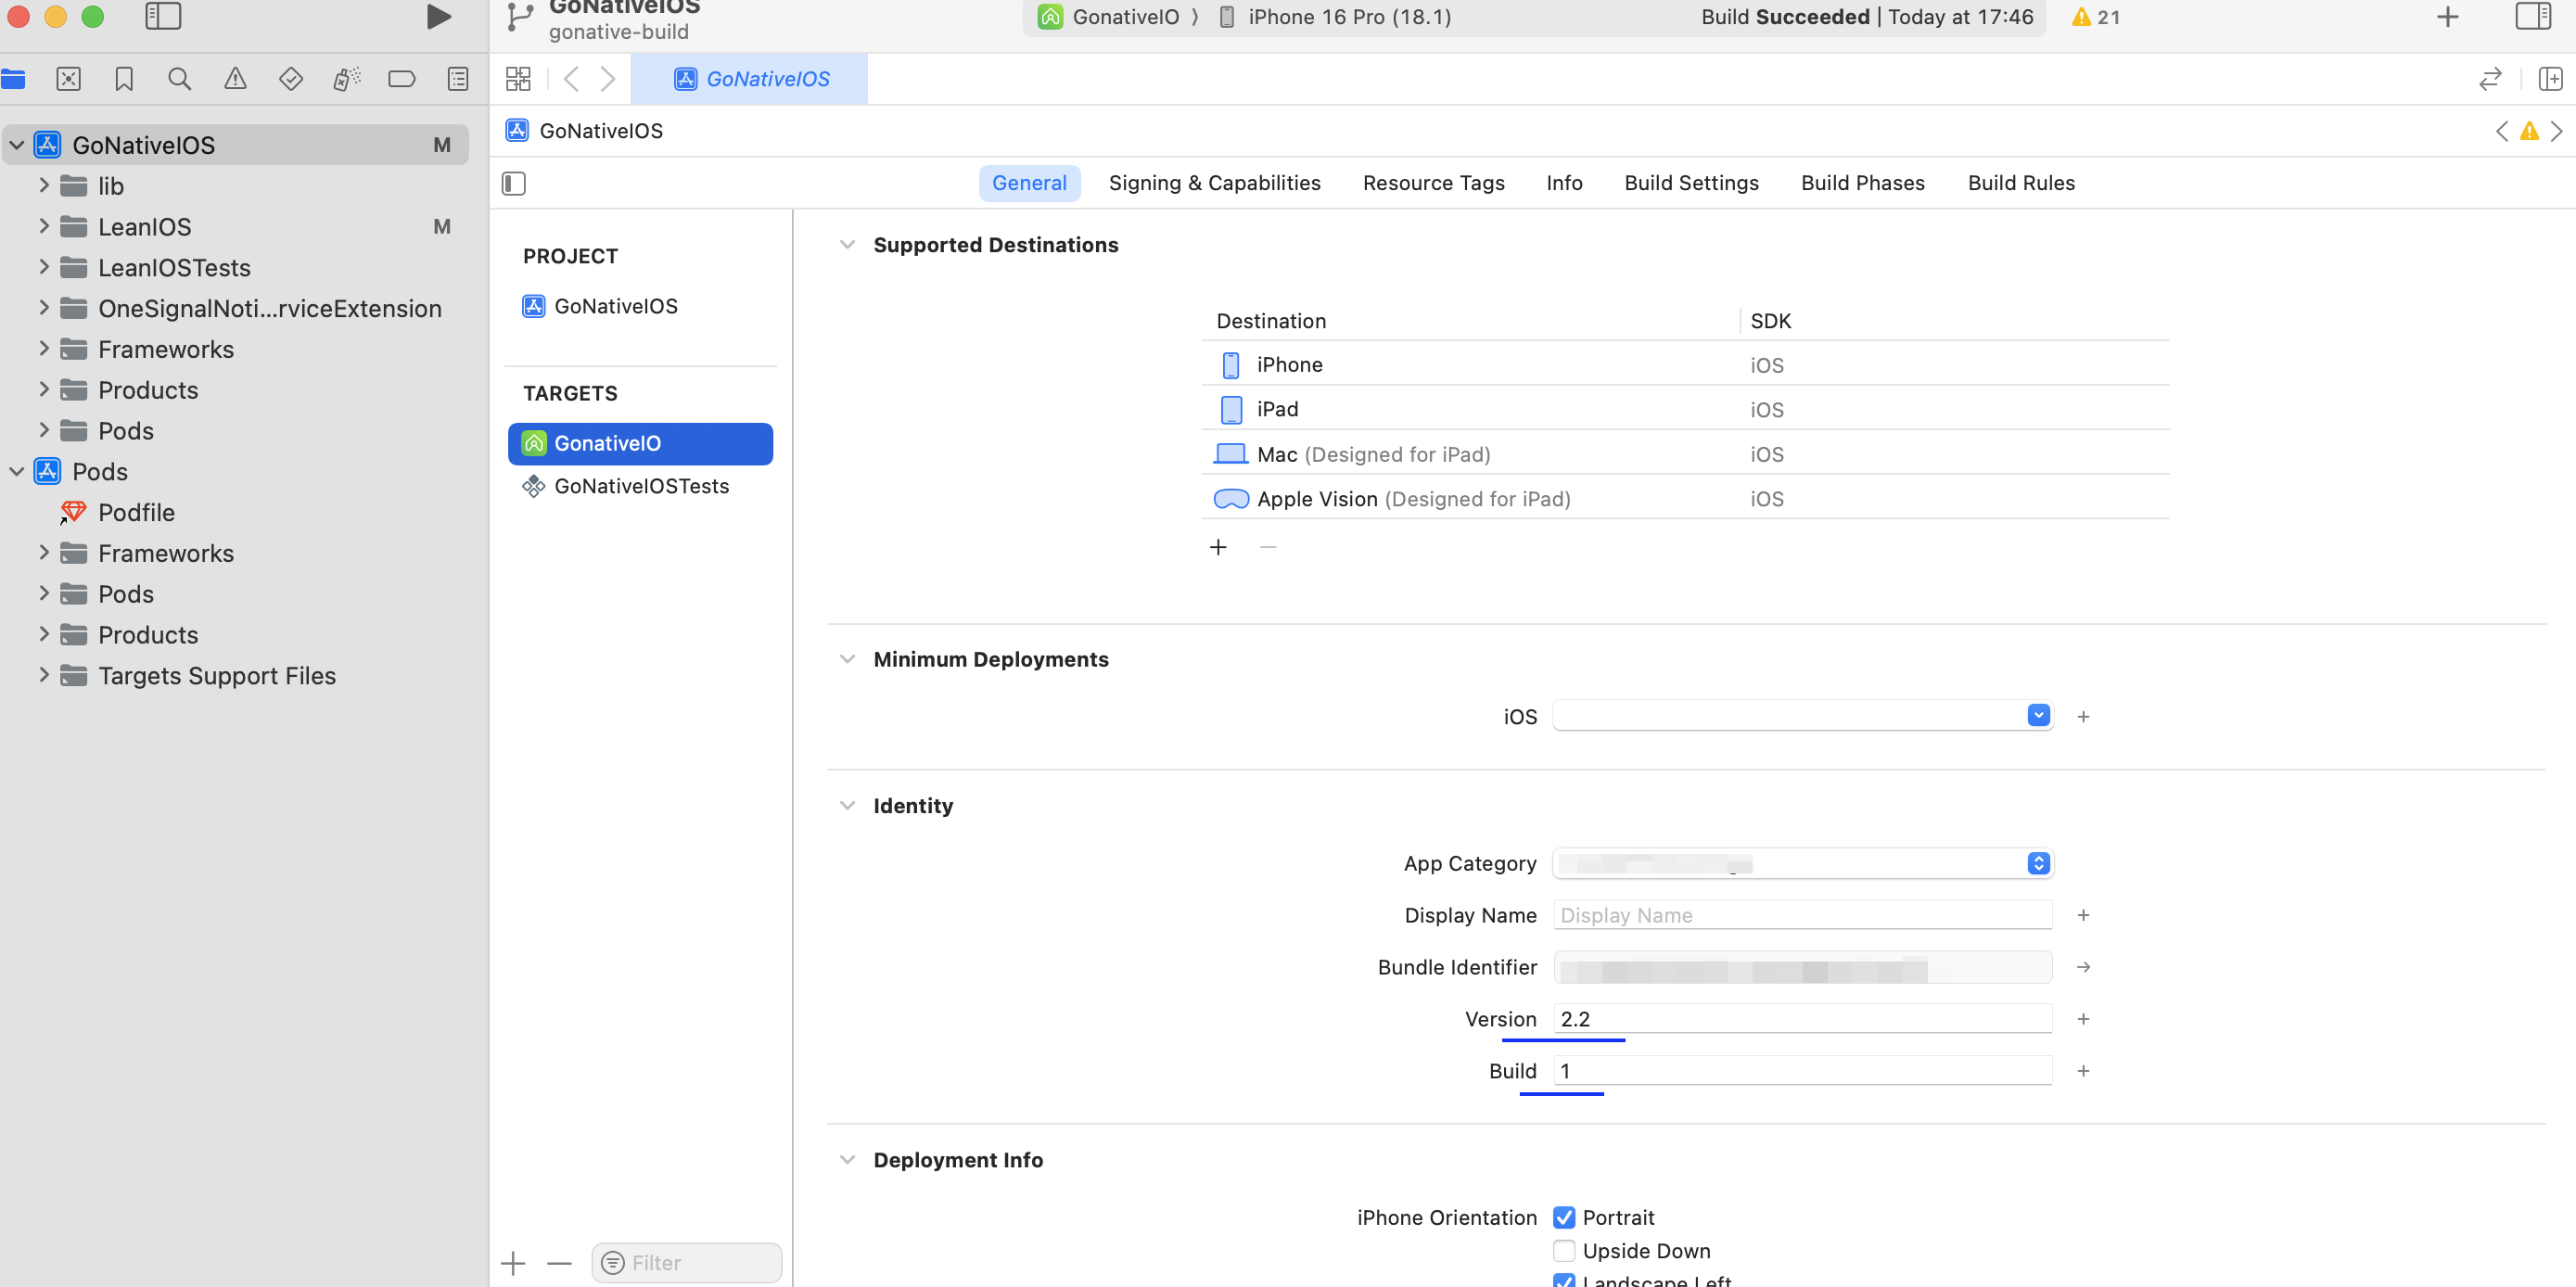Image resolution: width=2576 pixels, height=1287 pixels.
Task: Toggle the inspector panel icon at top right
Action: point(2533,17)
